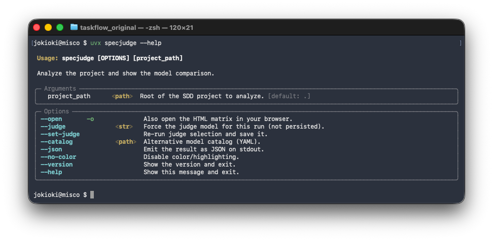Click the --judge option text

pyautogui.click(x=53, y=127)
